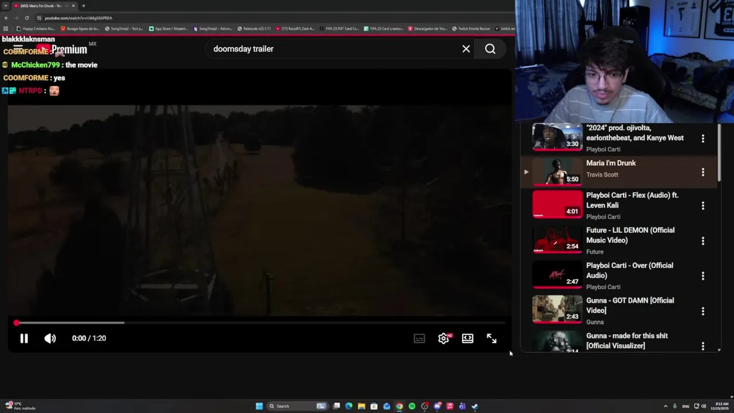Image resolution: width=734 pixels, height=413 pixels.
Task: Click the Travis Scott channel name
Action: point(602,174)
